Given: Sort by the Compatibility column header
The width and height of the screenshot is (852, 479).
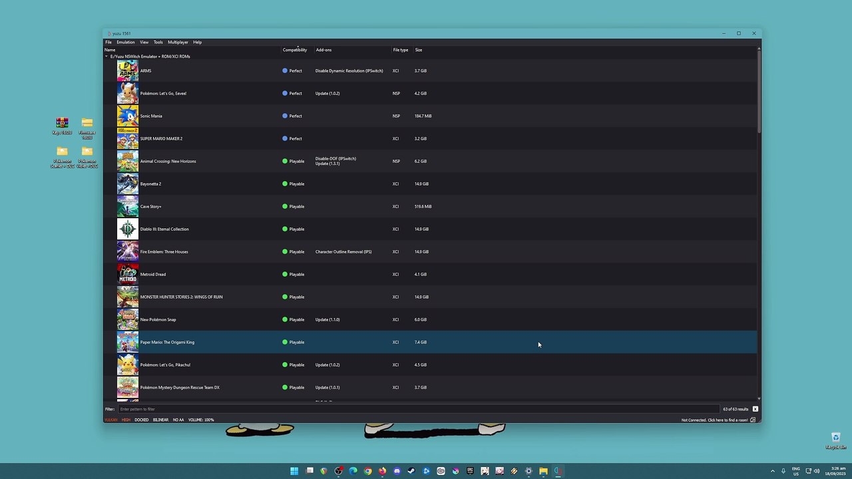Looking at the screenshot, I should tap(294, 50).
